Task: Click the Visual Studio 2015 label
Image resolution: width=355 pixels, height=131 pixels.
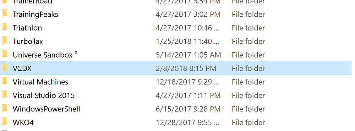Action: (x=44, y=95)
